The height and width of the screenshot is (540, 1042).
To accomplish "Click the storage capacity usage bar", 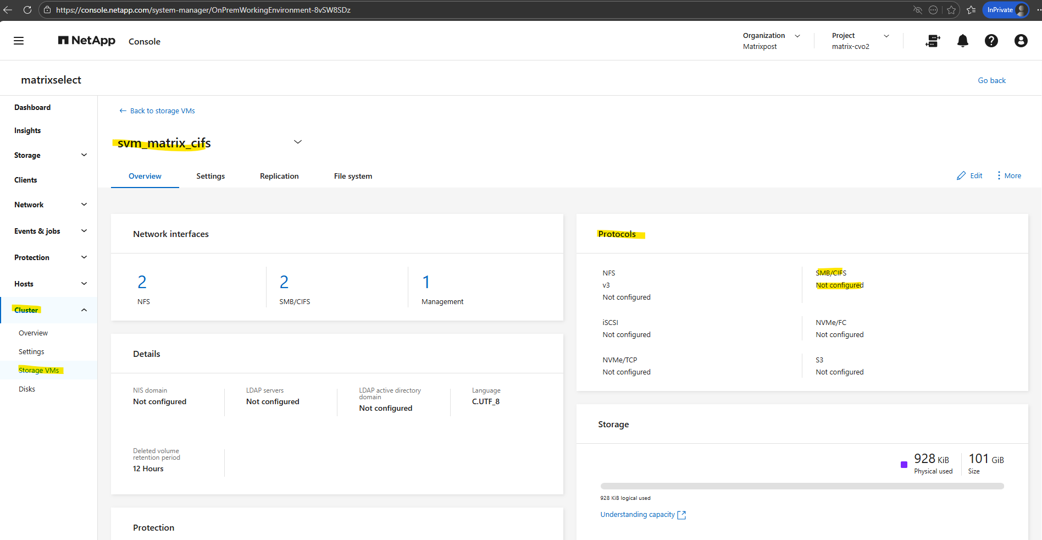I will (x=802, y=486).
